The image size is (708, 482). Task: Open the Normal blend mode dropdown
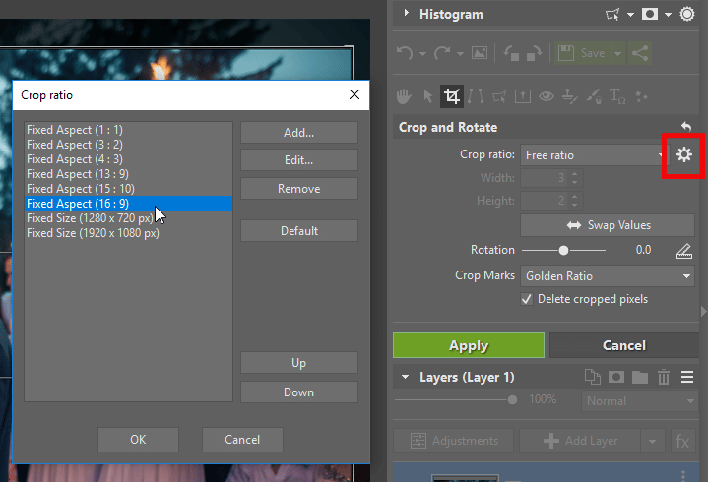[x=640, y=400]
